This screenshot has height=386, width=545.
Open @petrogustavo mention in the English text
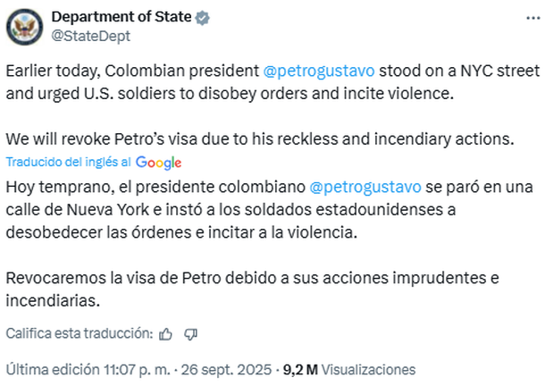coord(319,70)
